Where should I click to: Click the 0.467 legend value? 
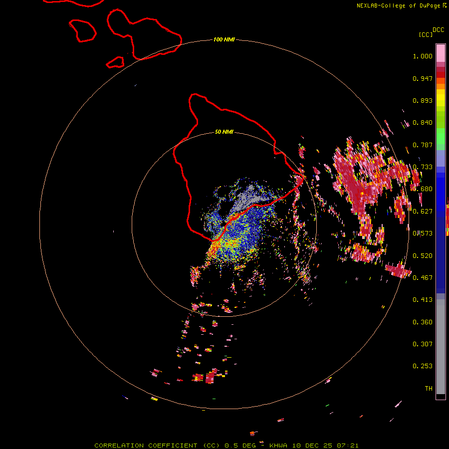[x=423, y=278]
